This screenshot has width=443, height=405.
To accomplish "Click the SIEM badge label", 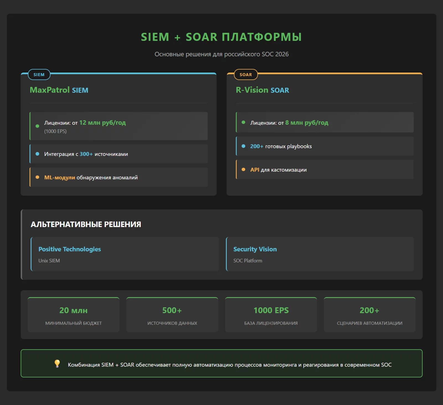I will pyautogui.click(x=39, y=74).
